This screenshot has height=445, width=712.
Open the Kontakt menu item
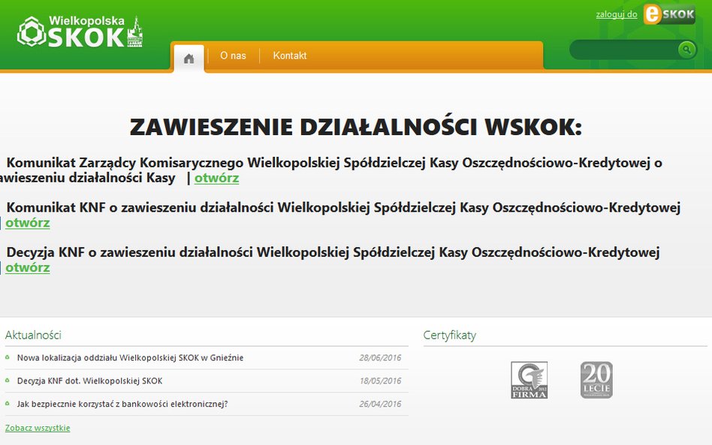click(x=290, y=56)
